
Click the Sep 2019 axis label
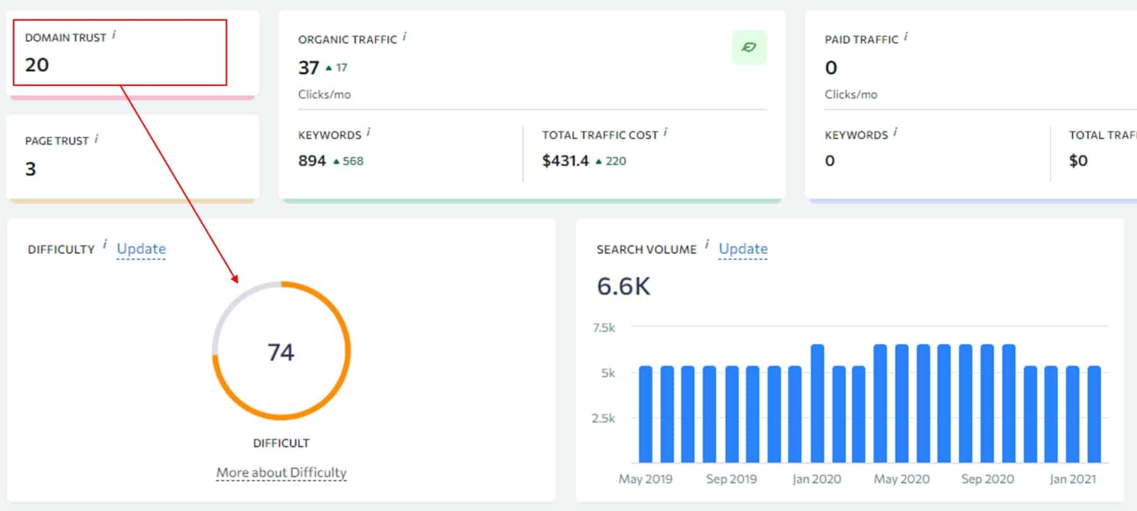tap(731, 479)
